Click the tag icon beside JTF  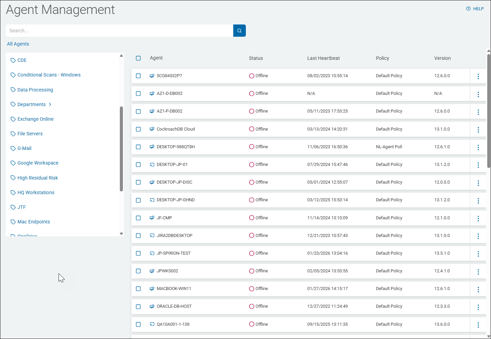(13, 207)
